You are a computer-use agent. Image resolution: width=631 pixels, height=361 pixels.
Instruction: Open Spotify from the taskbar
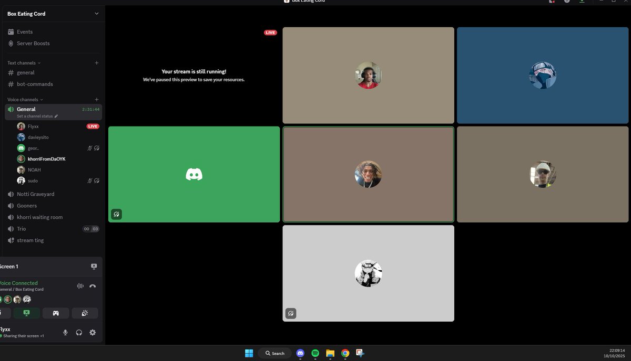315,353
